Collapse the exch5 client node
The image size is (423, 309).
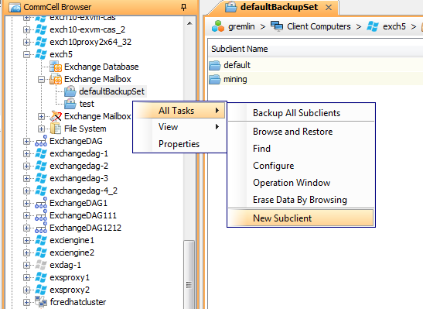coord(26,54)
